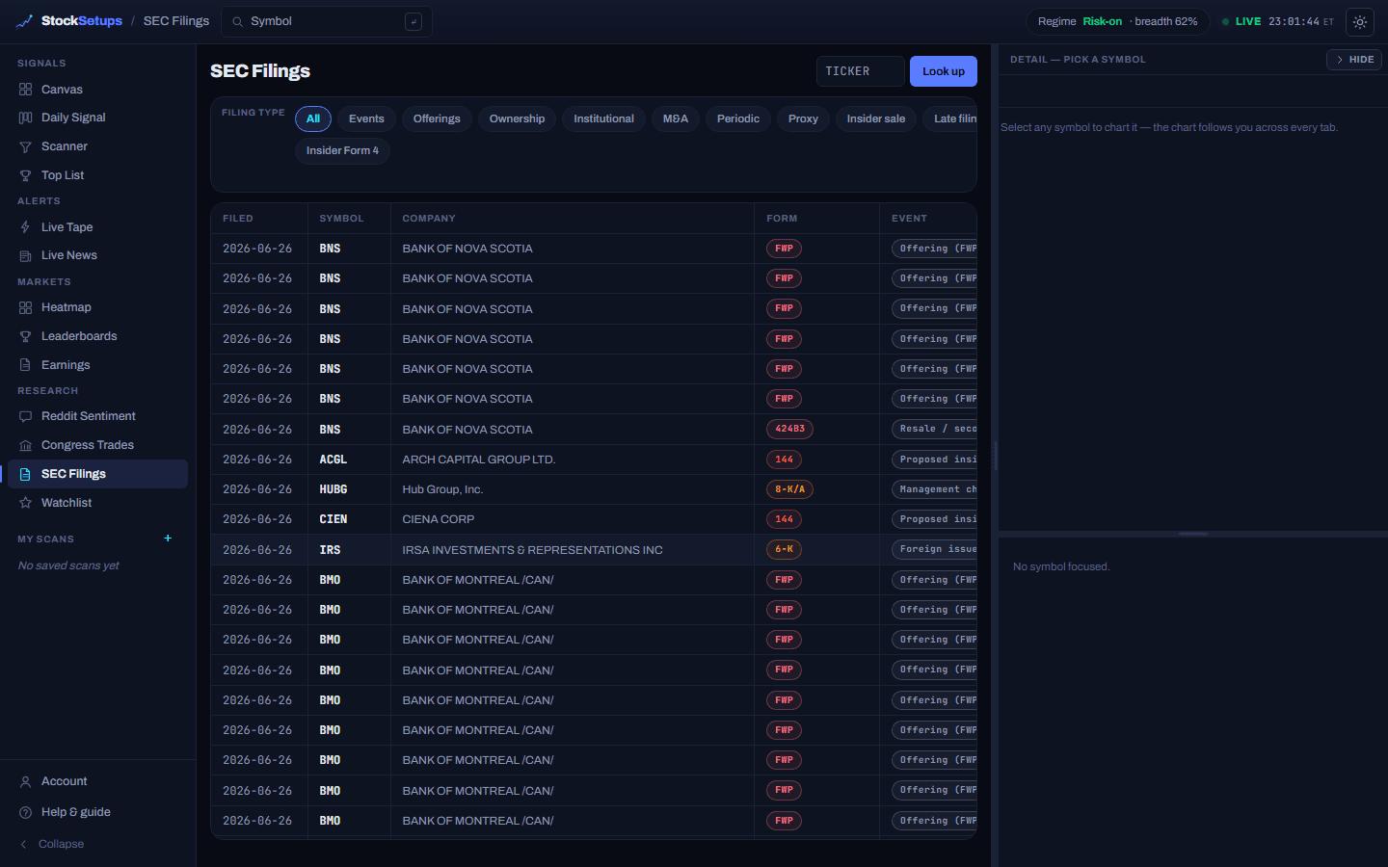Select the ACGL symbol cell
This screenshot has width=1388, height=867.
point(334,460)
